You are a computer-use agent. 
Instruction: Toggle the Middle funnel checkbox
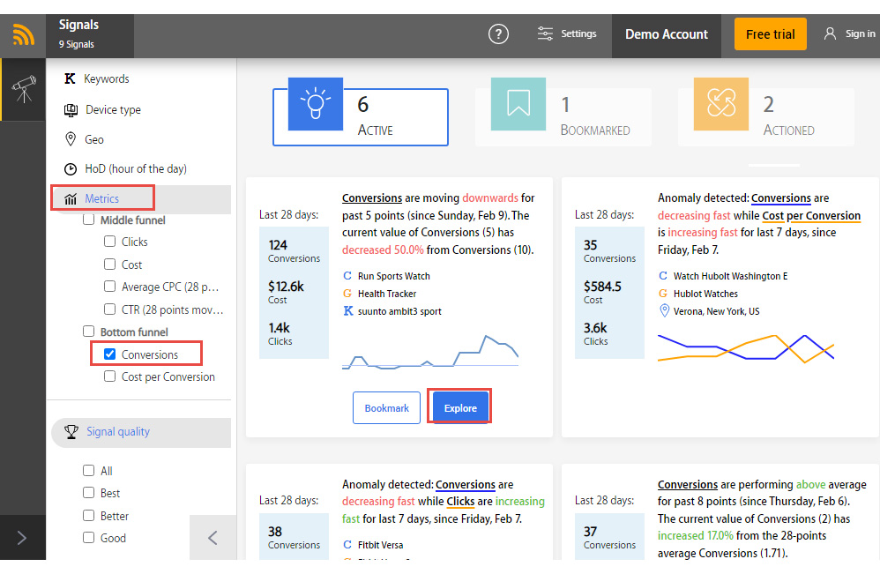[x=89, y=220]
